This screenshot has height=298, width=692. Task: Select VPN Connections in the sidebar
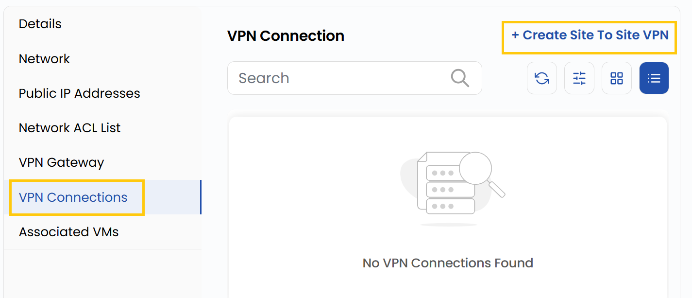tap(73, 197)
